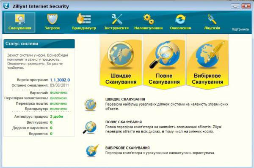Click the Видалено count value
Image resolution: width=254 pixels, height=168 pixels.
coord(51,133)
